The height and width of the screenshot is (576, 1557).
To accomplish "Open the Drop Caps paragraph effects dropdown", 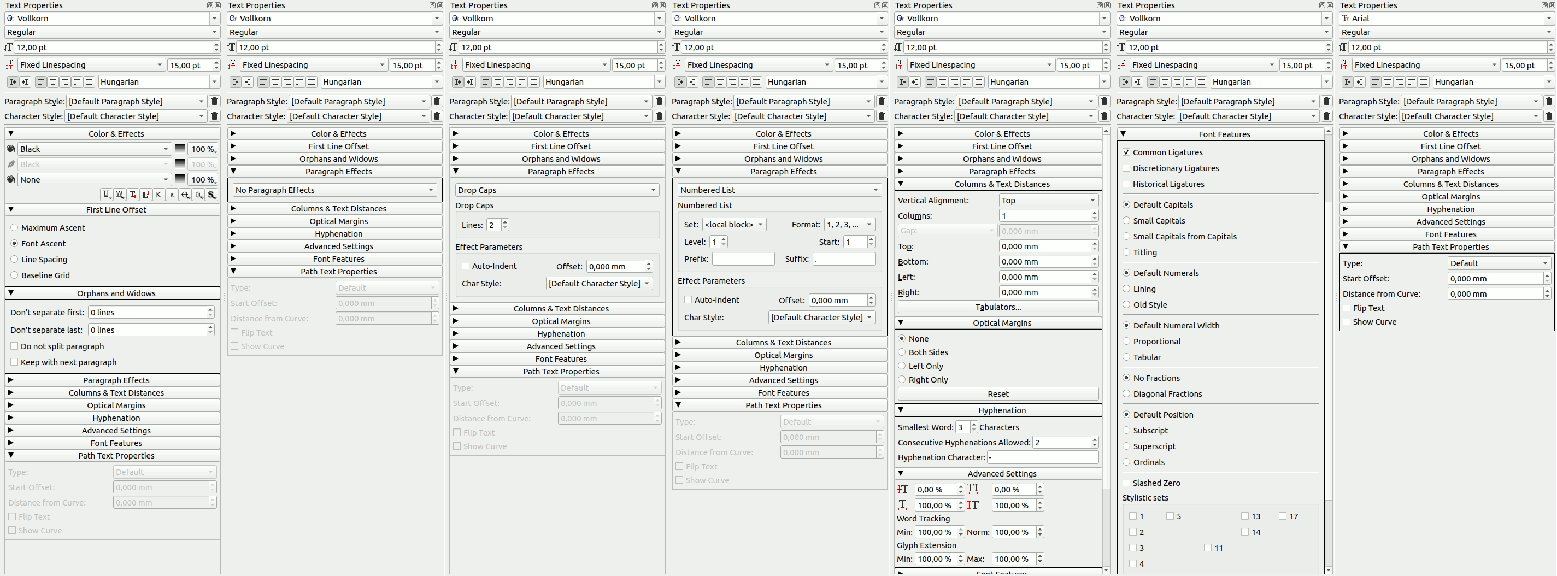I will (x=556, y=190).
